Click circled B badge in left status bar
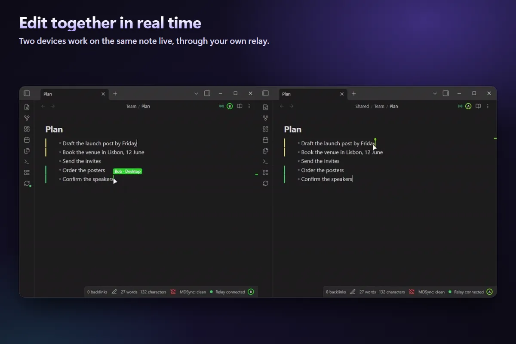 pos(251,292)
